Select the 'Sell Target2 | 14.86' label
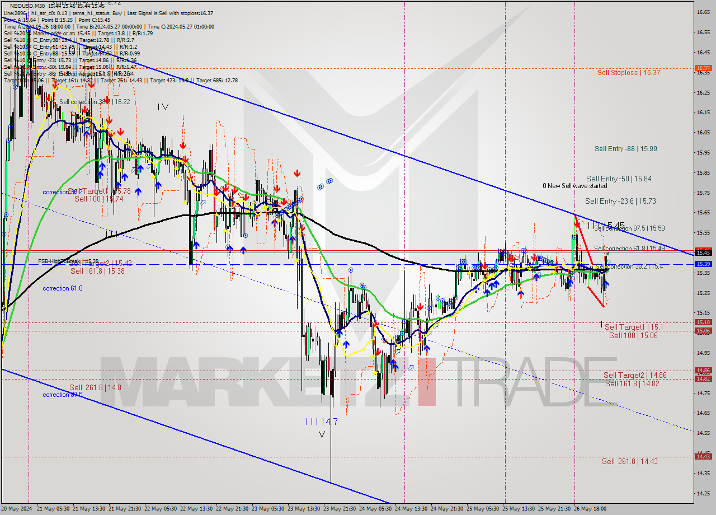This screenshot has height=515, width=716. (x=635, y=375)
